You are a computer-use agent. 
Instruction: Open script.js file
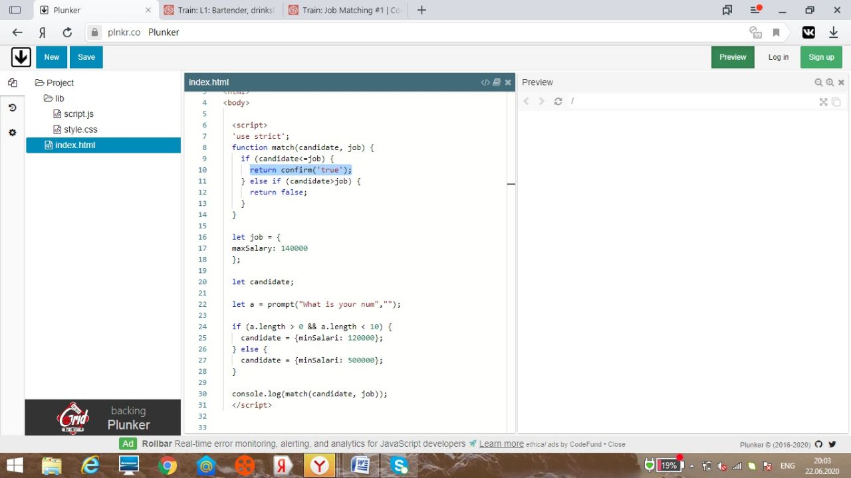point(73,114)
